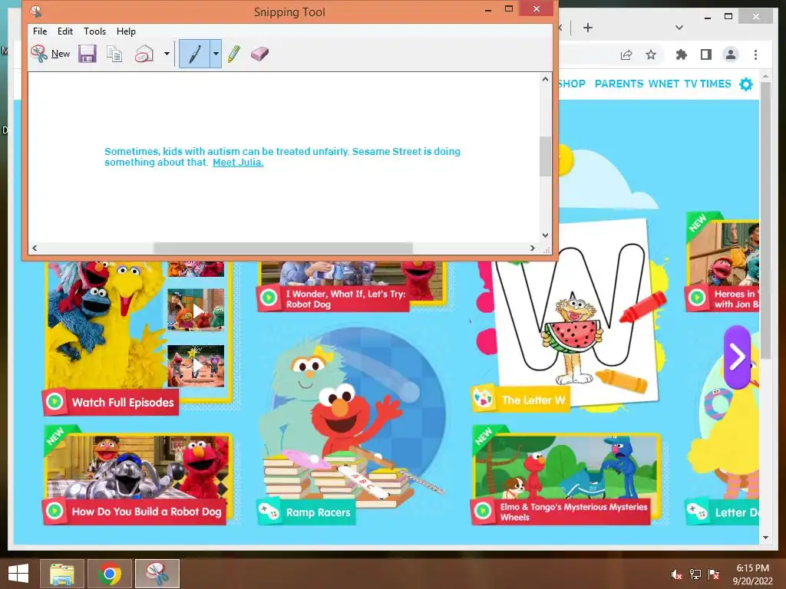Image resolution: width=786 pixels, height=589 pixels.
Task: Open Chrome's tab search chevron
Action: coord(679,28)
